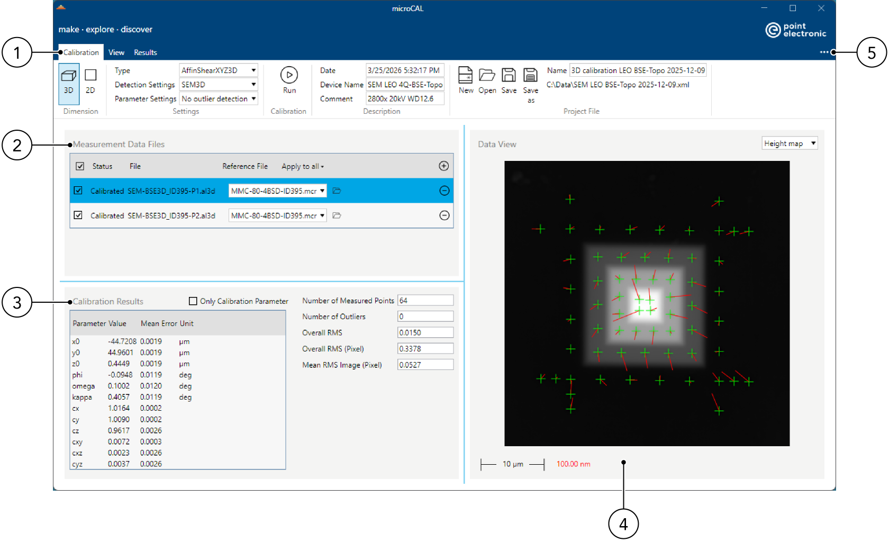Select the omega parameter row

pos(178,386)
